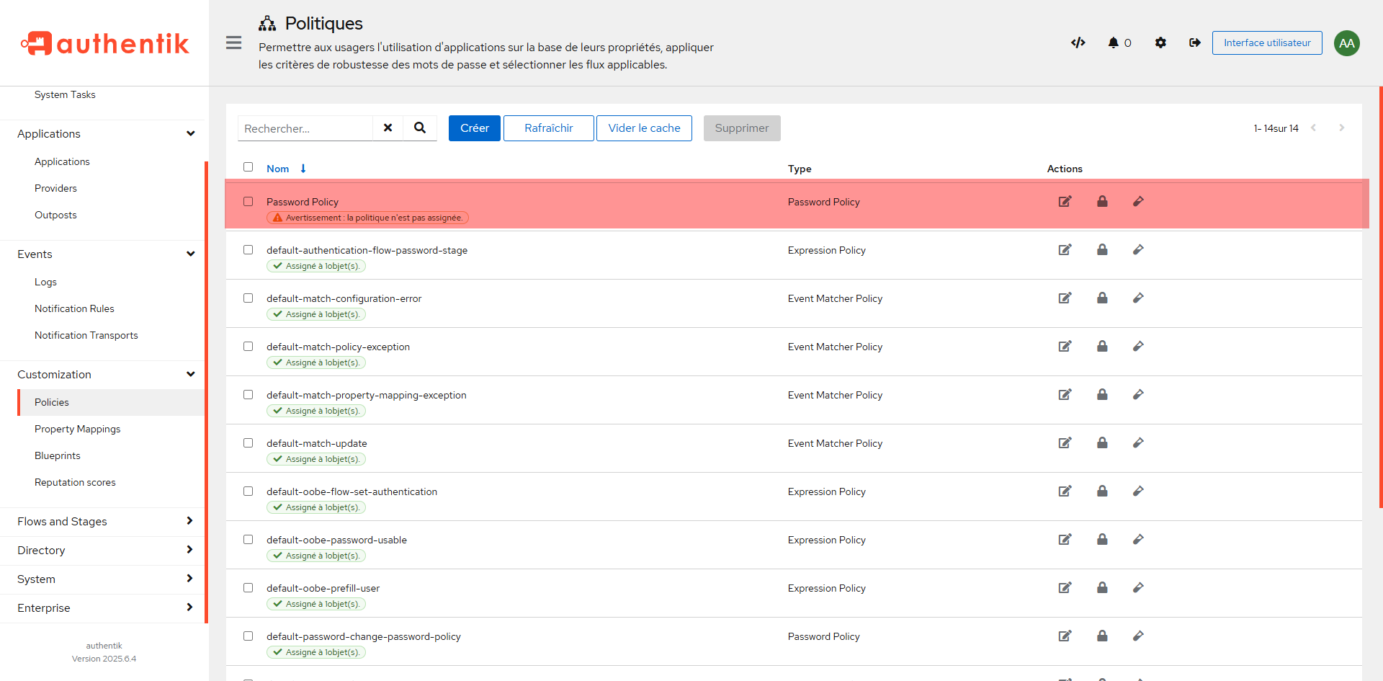Open settings gear icon in header
Image resolution: width=1383 pixels, height=681 pixels.
pos(1160,43)
